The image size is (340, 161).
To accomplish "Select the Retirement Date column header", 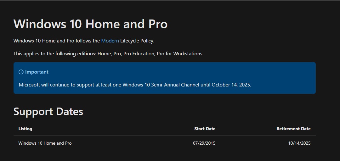I will (x=294, y=129).
